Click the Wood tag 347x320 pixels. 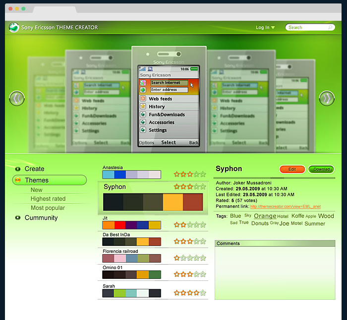pos(326,216)
